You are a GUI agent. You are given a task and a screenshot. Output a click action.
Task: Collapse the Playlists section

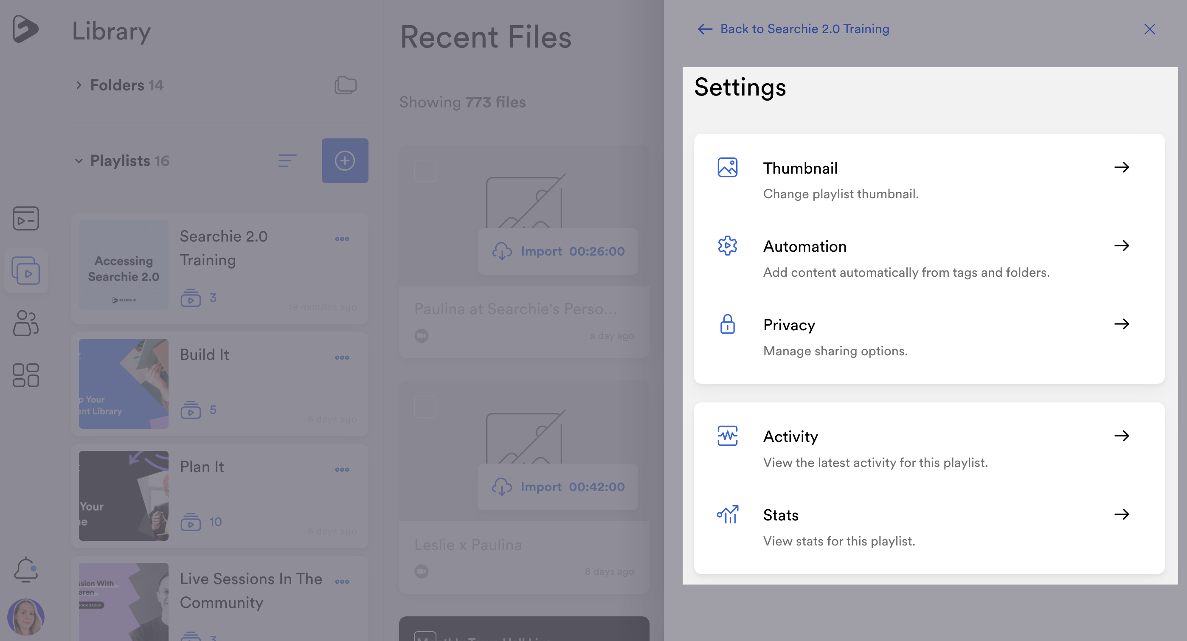(x=79, y=161)
